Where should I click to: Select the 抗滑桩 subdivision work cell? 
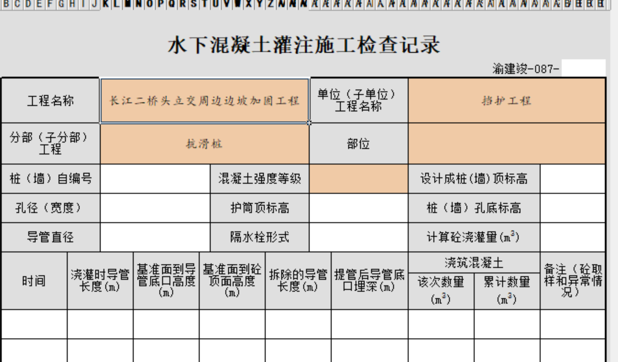205,143
